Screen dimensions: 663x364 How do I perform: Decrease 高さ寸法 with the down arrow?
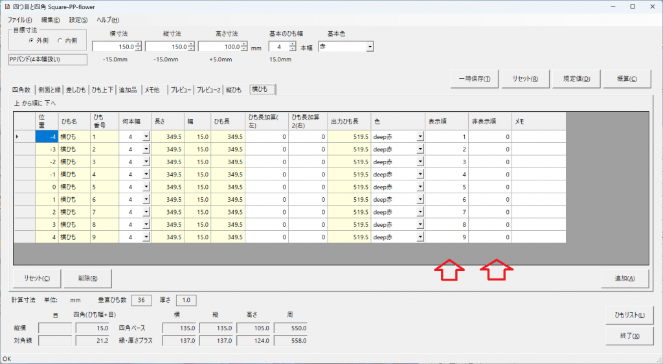[x=243, y=49]
